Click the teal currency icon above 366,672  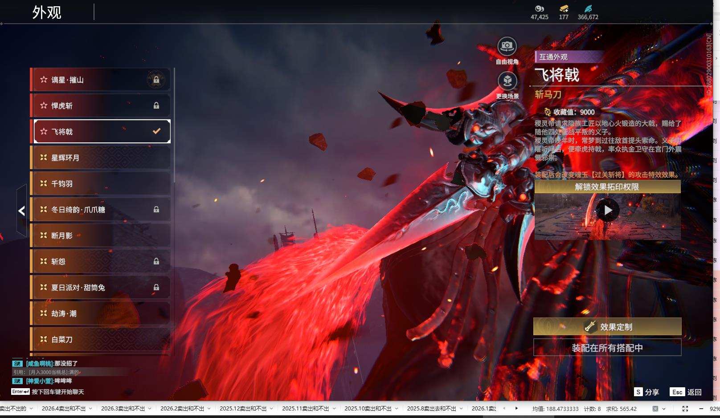tap(588, 8)
